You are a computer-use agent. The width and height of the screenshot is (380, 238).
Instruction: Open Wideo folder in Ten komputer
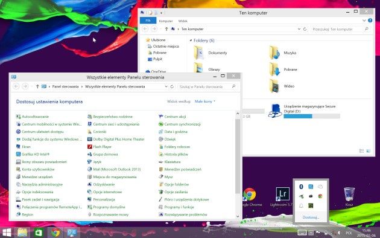[282, 86]
